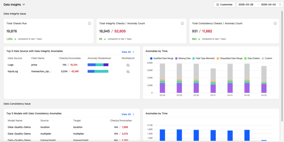
Task: Click the transaction_zip... field name
Action: click(41, 71)
